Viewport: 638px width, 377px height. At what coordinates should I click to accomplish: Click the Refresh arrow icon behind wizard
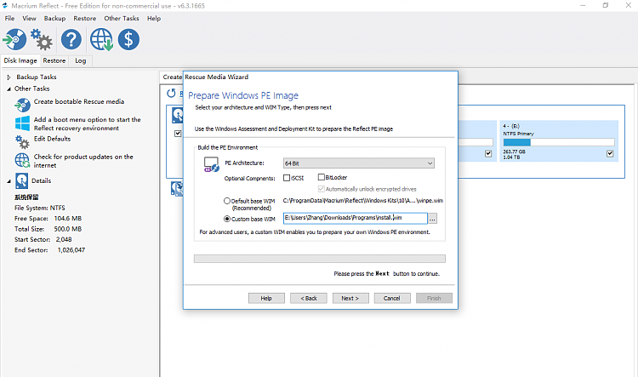point(171,94)
